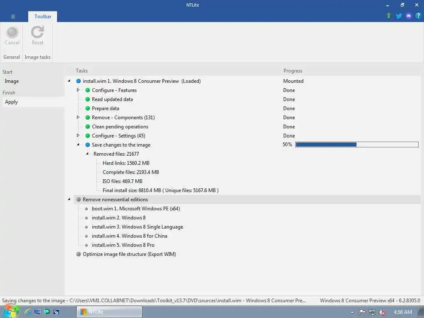Select ISO files: 469.7 MB row
The image size is (424, 318).
click(x=123, y=181)
